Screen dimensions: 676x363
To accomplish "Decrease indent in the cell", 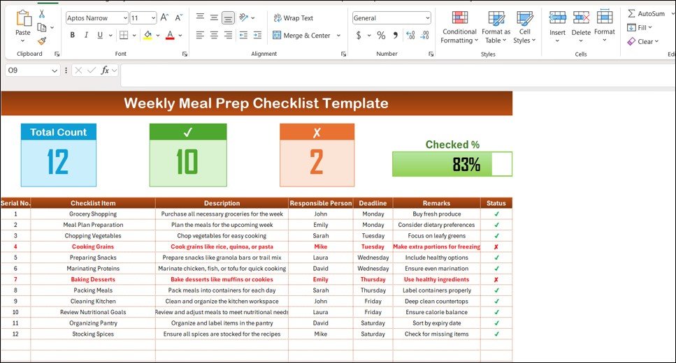I will coord(243,36).
